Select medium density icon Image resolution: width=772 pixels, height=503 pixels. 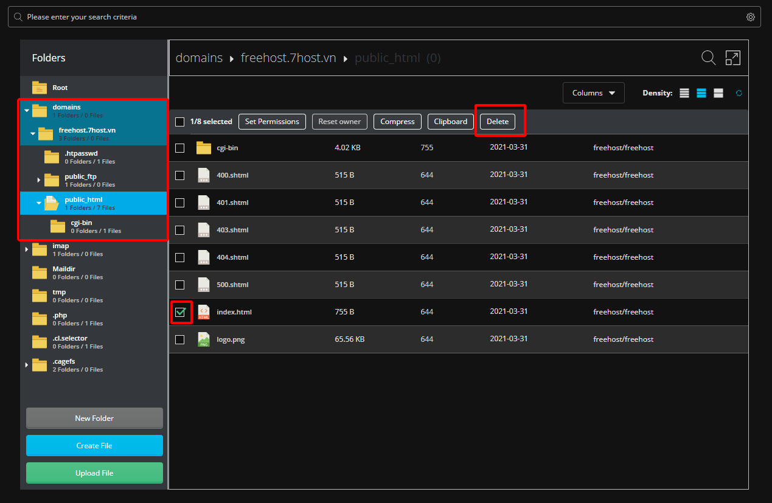(x=701, y=93)
